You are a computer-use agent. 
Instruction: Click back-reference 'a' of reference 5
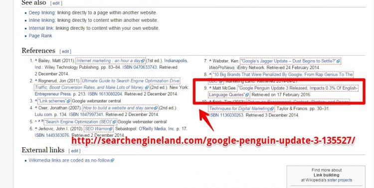point(39,121)
